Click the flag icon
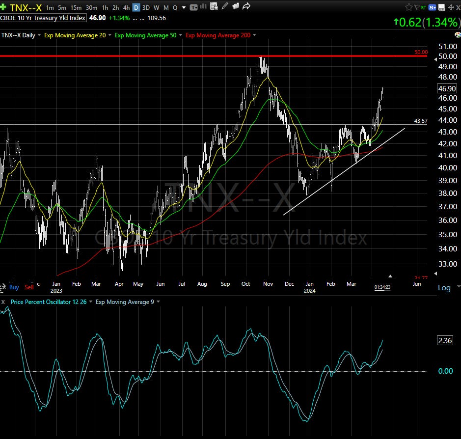The height and width of the screenshot is (439, 461). click(x=417, y=8)
